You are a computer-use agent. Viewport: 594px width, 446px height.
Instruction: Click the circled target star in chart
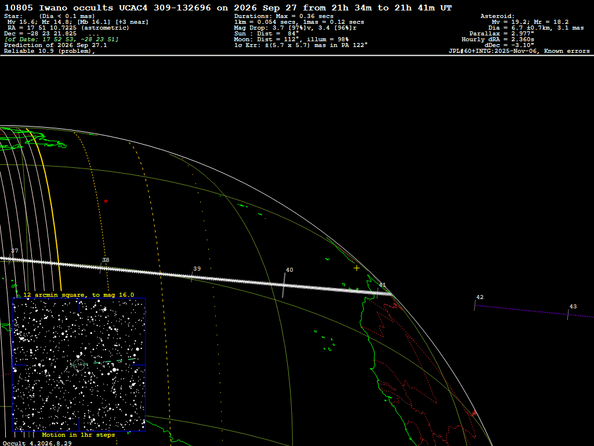[79, 365]
